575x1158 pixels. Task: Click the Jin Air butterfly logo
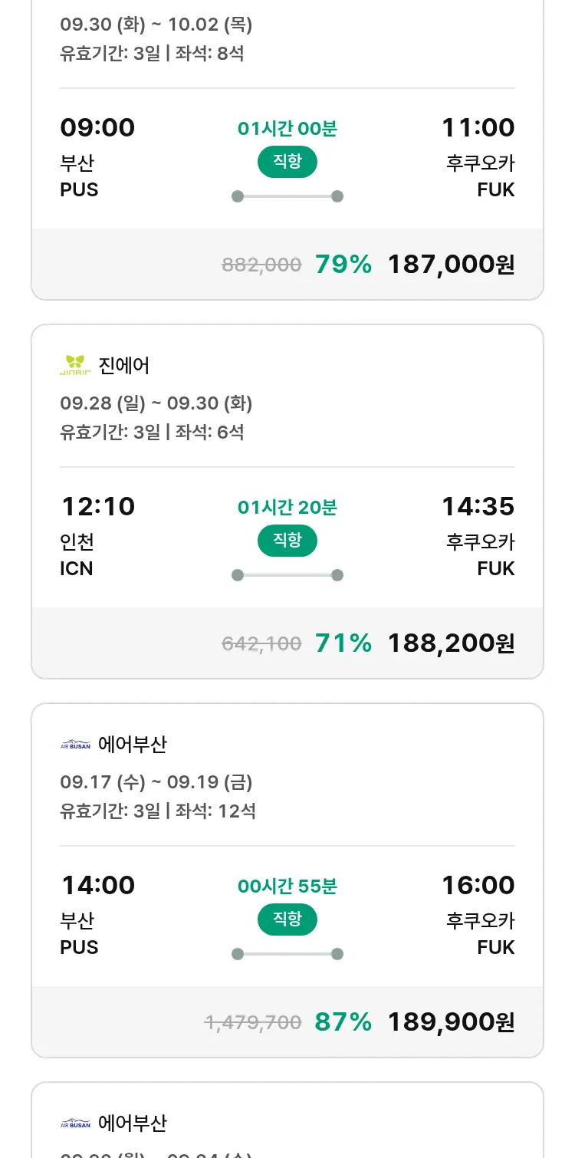75,365
